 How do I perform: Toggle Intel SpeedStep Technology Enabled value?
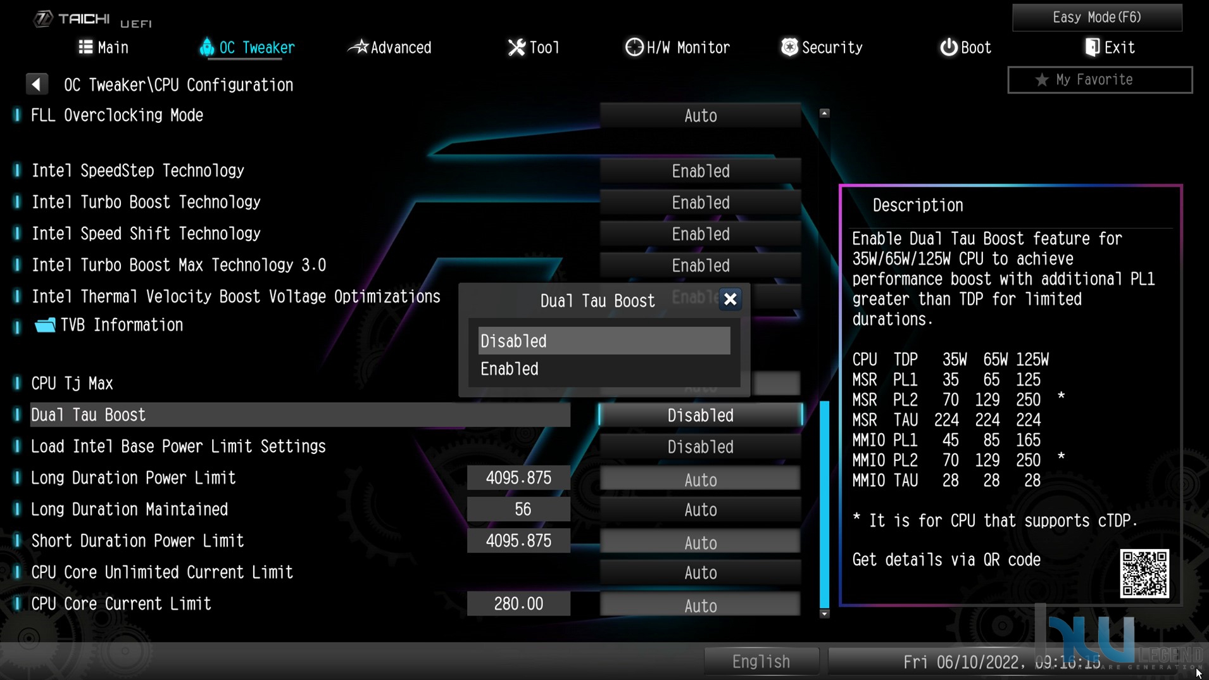coord(700,171)
